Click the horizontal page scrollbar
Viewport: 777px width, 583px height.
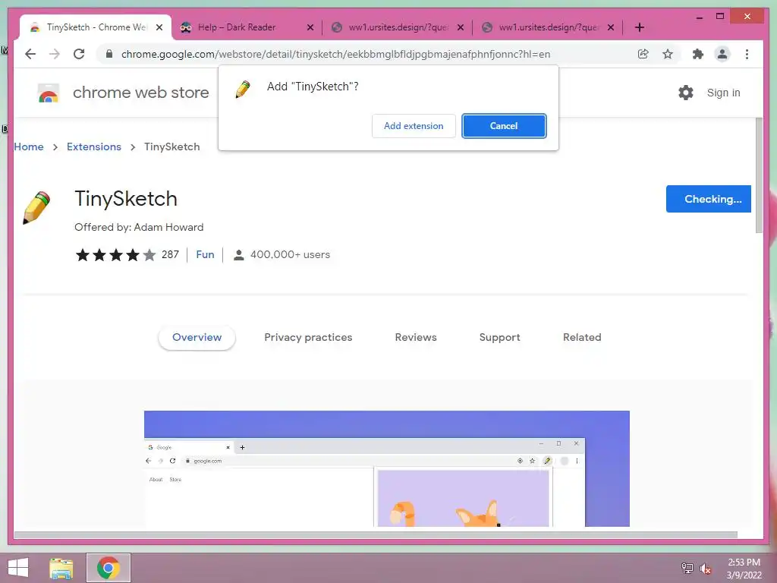pyautogui.click(x=376, y=535)
